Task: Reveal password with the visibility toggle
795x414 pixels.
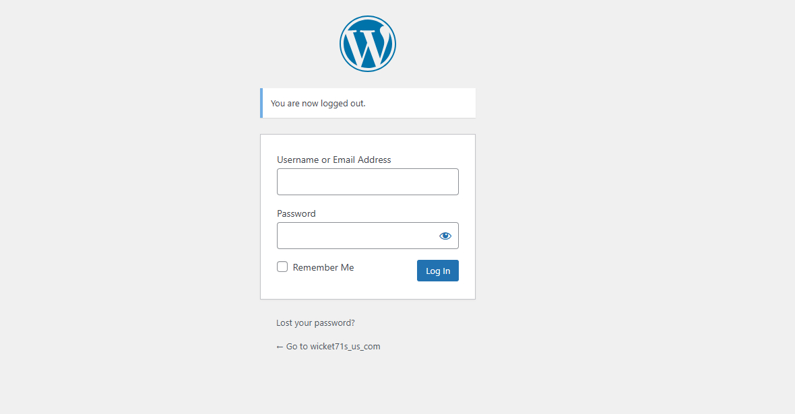Action: click(x=445, y=236)
